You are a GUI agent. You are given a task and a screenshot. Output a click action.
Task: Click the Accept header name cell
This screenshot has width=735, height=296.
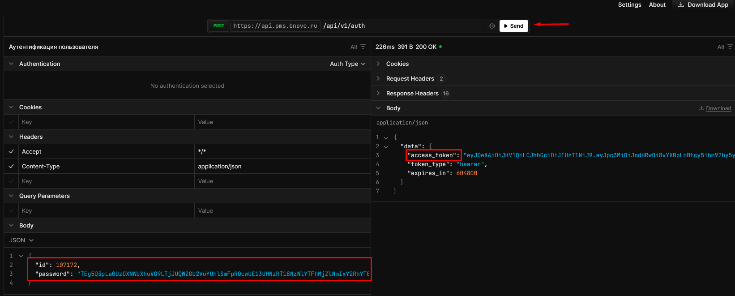tap(106, 151)
